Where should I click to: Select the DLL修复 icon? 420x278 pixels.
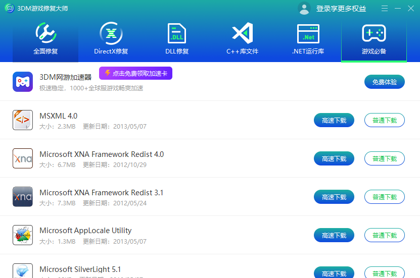click(x=176, y=33)
